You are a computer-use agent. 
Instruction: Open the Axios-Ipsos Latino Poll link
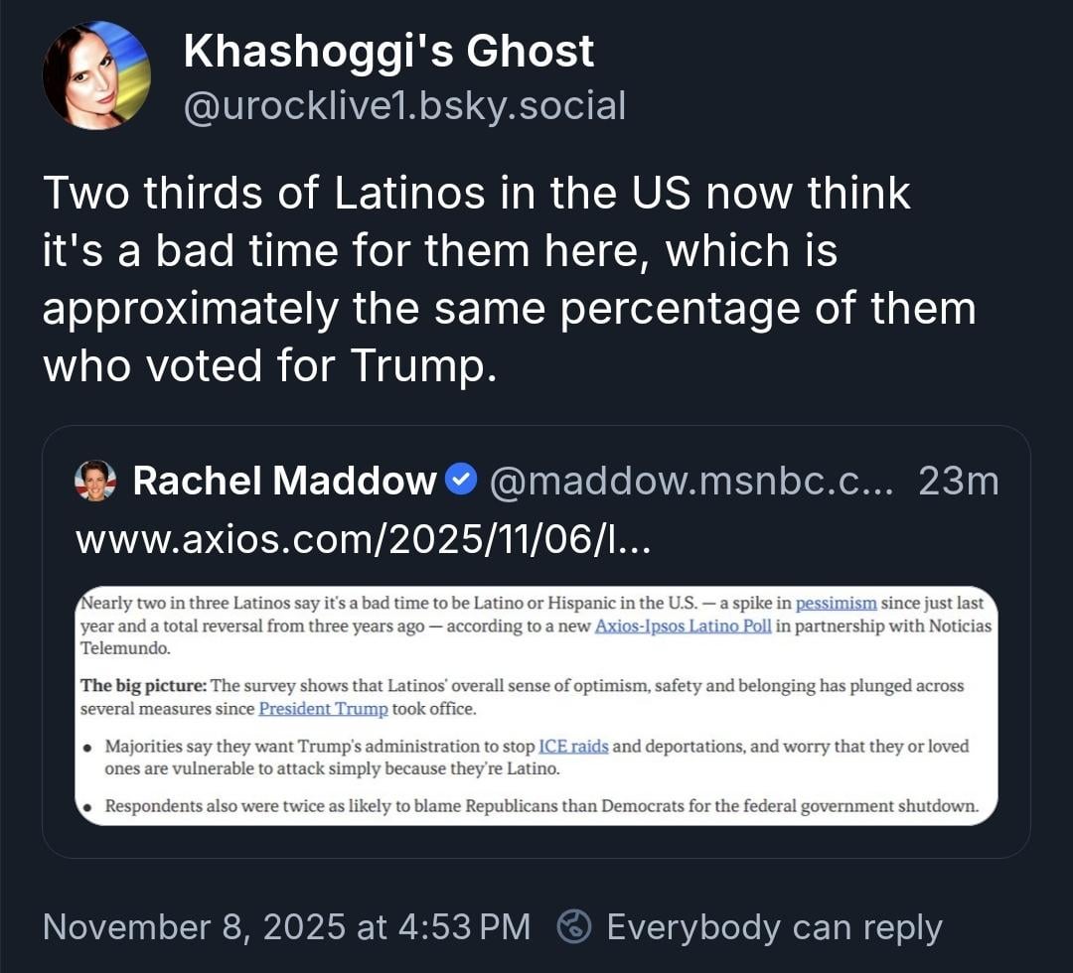coord(682,626)
